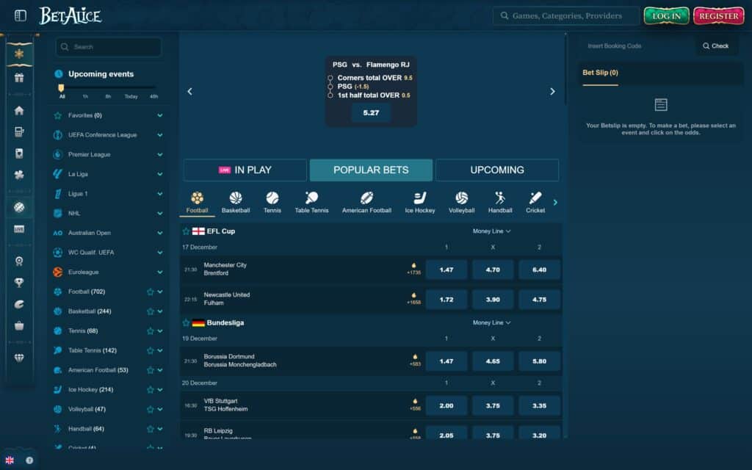The height and width of the screenshot is (470, 752).
Task: Switch to the IN PLAY tab
Action: [245, 170]
